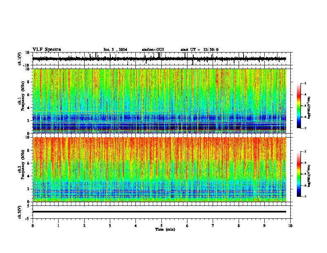Click the "VLF Spectra" plot title
The width and height of the screenshot is (327, 253).
point(47,50)
